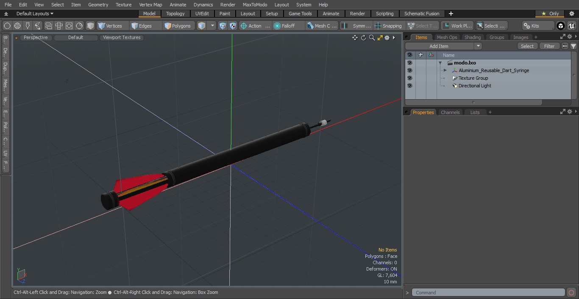579x299 pixels.
Task: Toggle the Work Plane button
Action: pyautogui.click(x=457, y=26)
